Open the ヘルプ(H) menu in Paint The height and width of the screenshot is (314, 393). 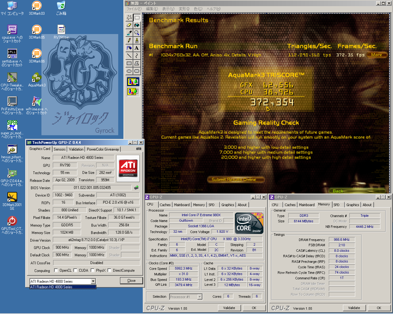click(x=213, y=9)
